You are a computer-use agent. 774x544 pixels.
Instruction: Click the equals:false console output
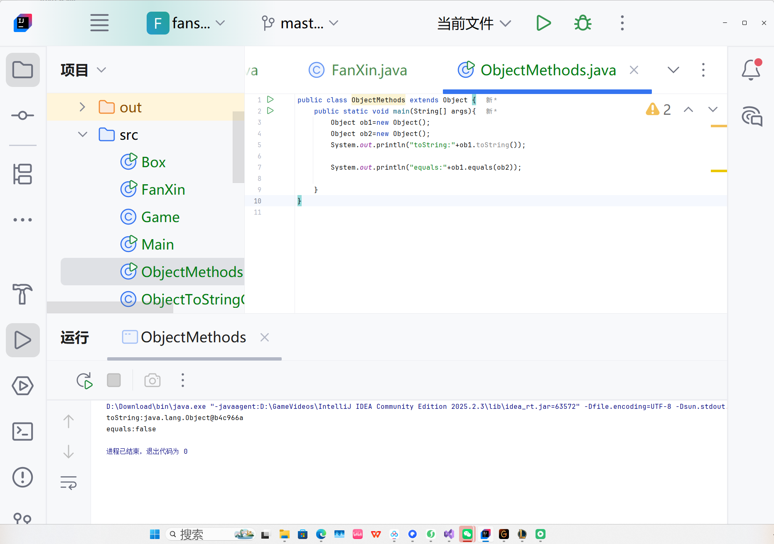pyautogui.click(x=131, y=429)
